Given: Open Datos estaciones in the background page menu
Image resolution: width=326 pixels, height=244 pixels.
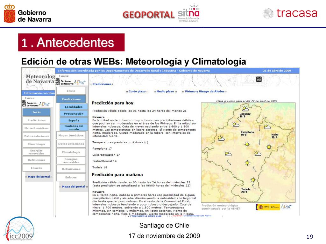Looking at the screenshot, I should coord(36,136).
